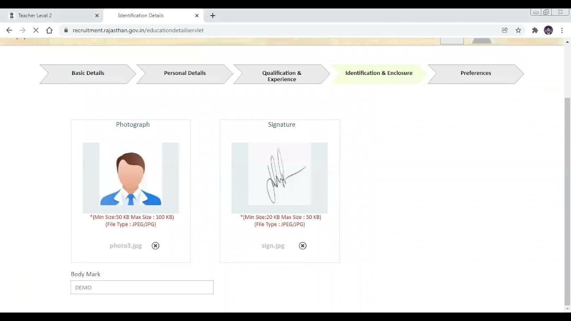This screenshot has width=571, height=321.
Task: Bookmark page with star icon
Action: [x=518, y=30]
